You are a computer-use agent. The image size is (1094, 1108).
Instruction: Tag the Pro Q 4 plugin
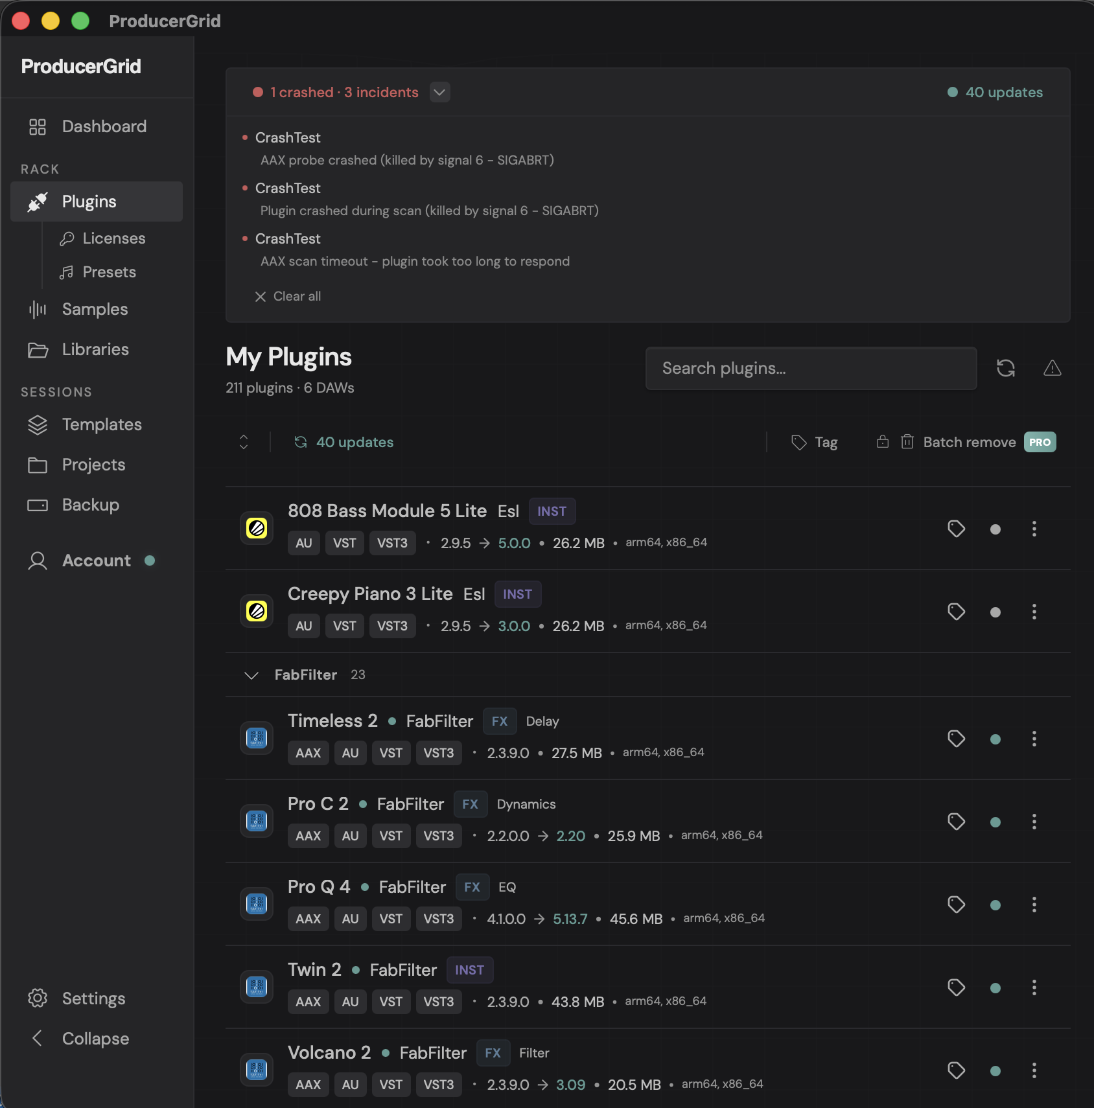[x=957, y=905]
